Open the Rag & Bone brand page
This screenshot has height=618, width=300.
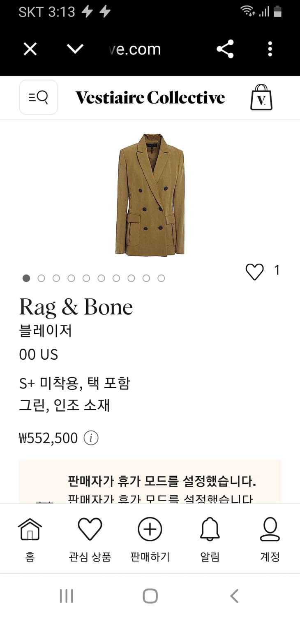coord(76,307)
